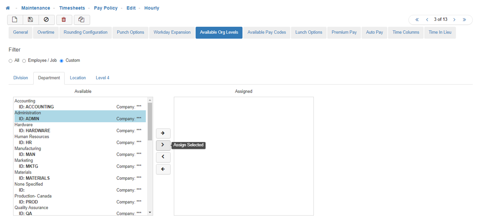Save the pay policy using disk icon
Viewport: 481px width, 218px height.
pos(30,20)
